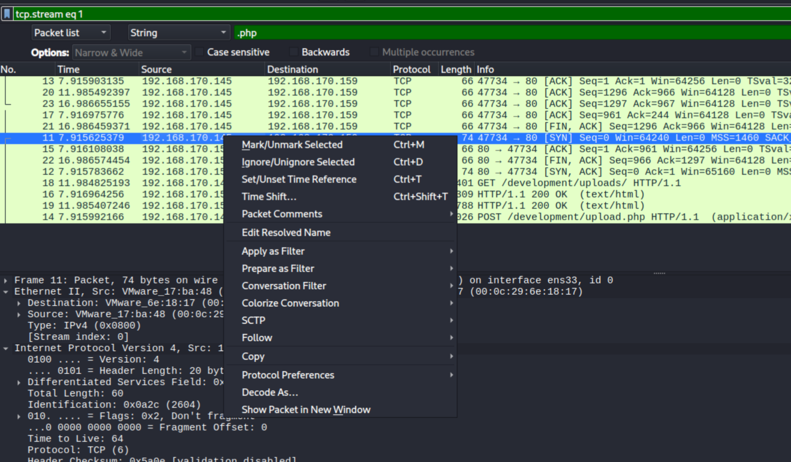Choose Decode As… from context menu
The width and height of the screenshot is (791, 462).
pos(341,392)
